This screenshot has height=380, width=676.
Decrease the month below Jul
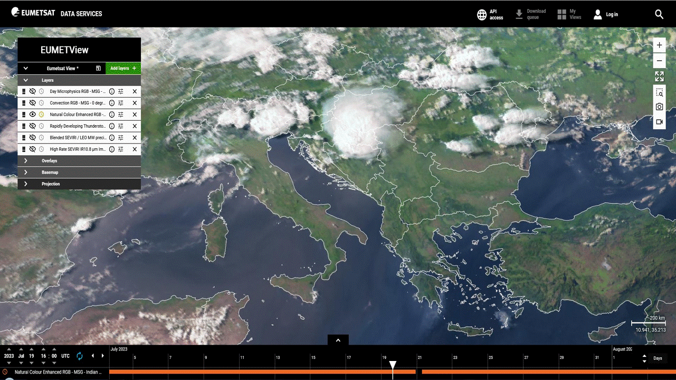[21, 363]
